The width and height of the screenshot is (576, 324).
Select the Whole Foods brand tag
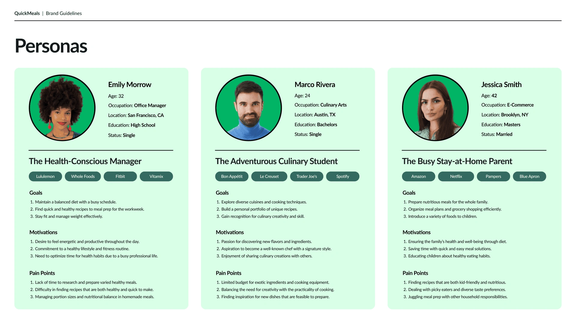coord(83,176)
